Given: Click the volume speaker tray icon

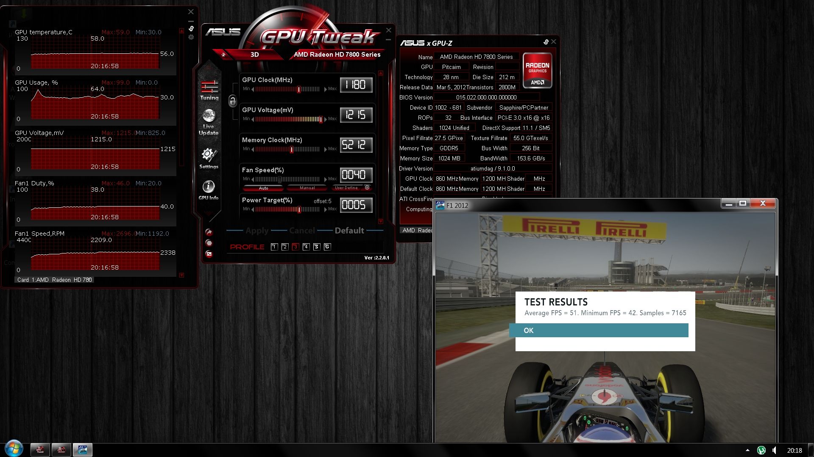Looking at the screenshot, I should (775, 450).
